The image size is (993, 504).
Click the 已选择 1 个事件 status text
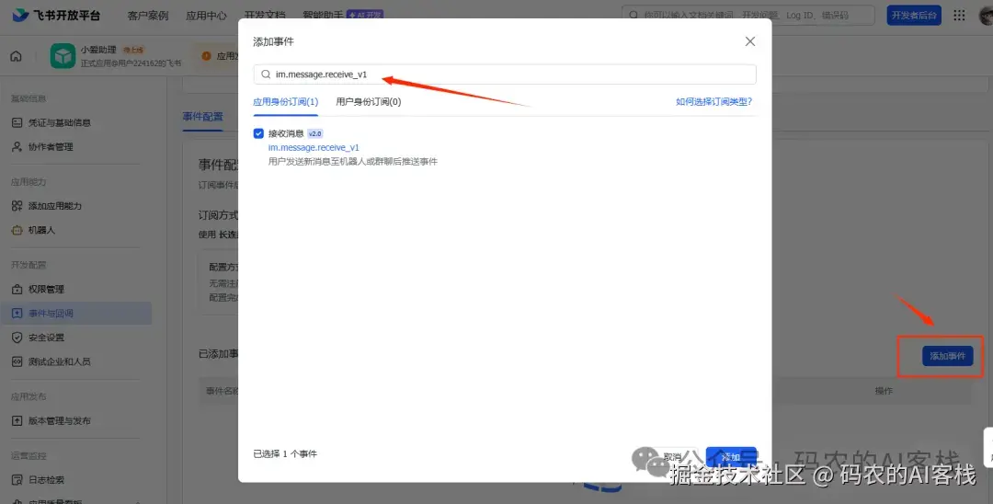click(x=285, y=454)
